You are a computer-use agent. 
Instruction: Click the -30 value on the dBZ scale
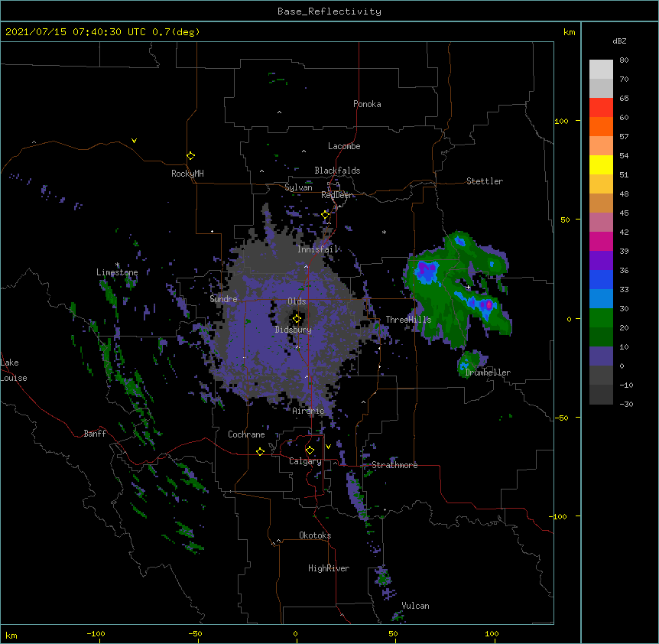(x=626, y=404)
